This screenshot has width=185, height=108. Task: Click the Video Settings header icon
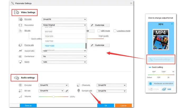pos(16,12)
